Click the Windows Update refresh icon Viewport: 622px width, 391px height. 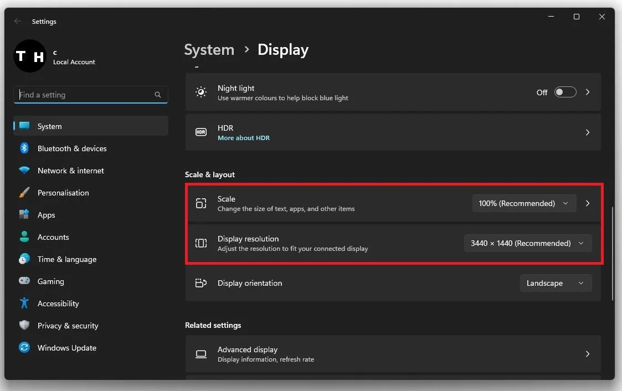24,347
